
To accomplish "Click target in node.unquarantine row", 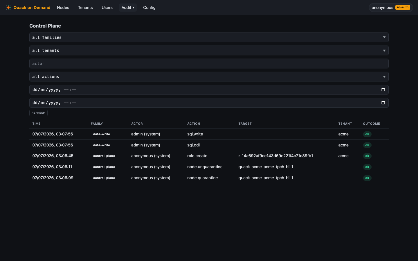I will 266,167.
